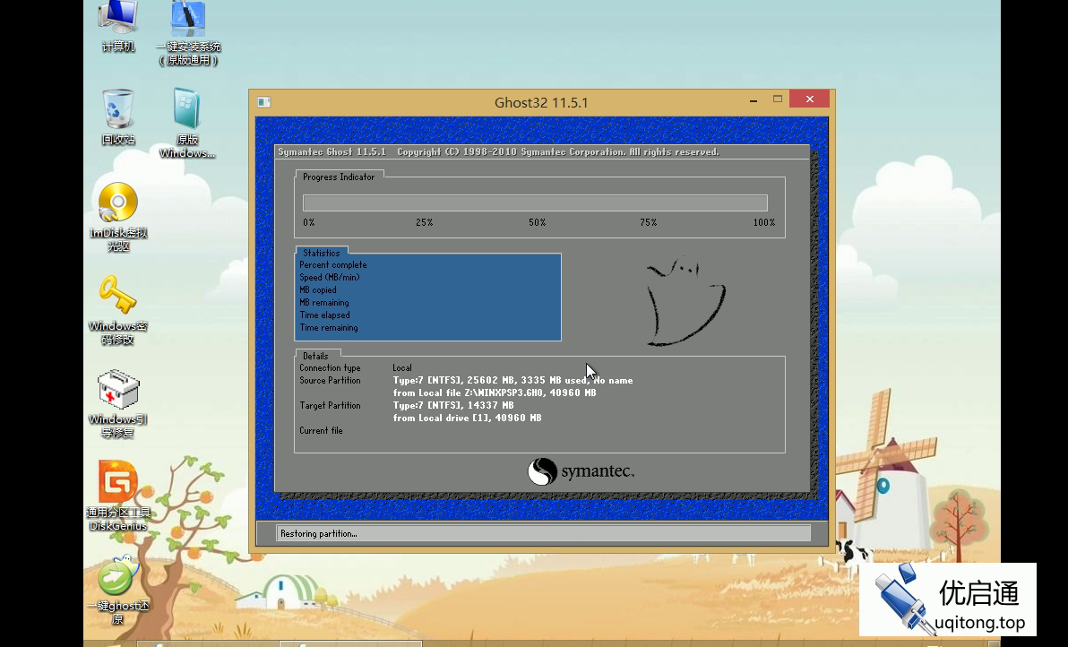Click the 'Restoring partition...' status bar
The image size is (1068, 647).
click(543, 533)
